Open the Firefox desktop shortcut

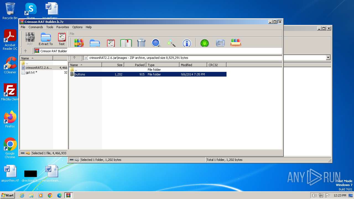(10, 119)
